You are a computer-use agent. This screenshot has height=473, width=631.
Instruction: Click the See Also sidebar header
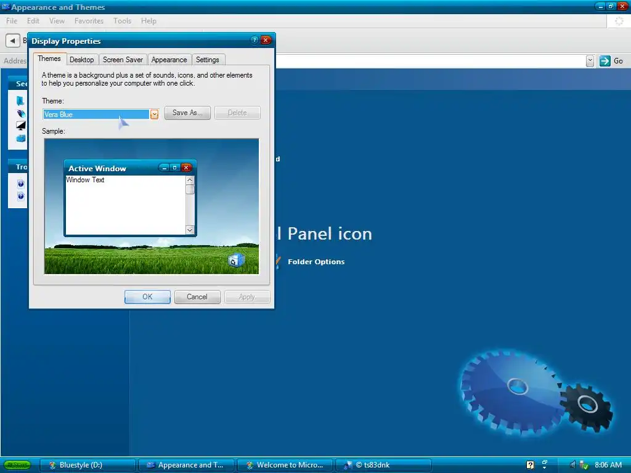[18, 84]
